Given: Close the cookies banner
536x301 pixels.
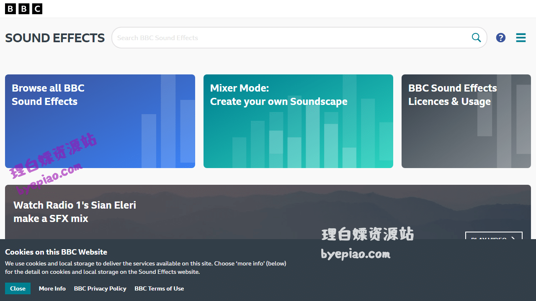Looking at the screenshot, I should point(18,288).
